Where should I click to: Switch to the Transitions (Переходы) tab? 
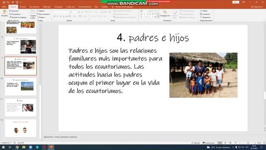(x=47, y=7)
